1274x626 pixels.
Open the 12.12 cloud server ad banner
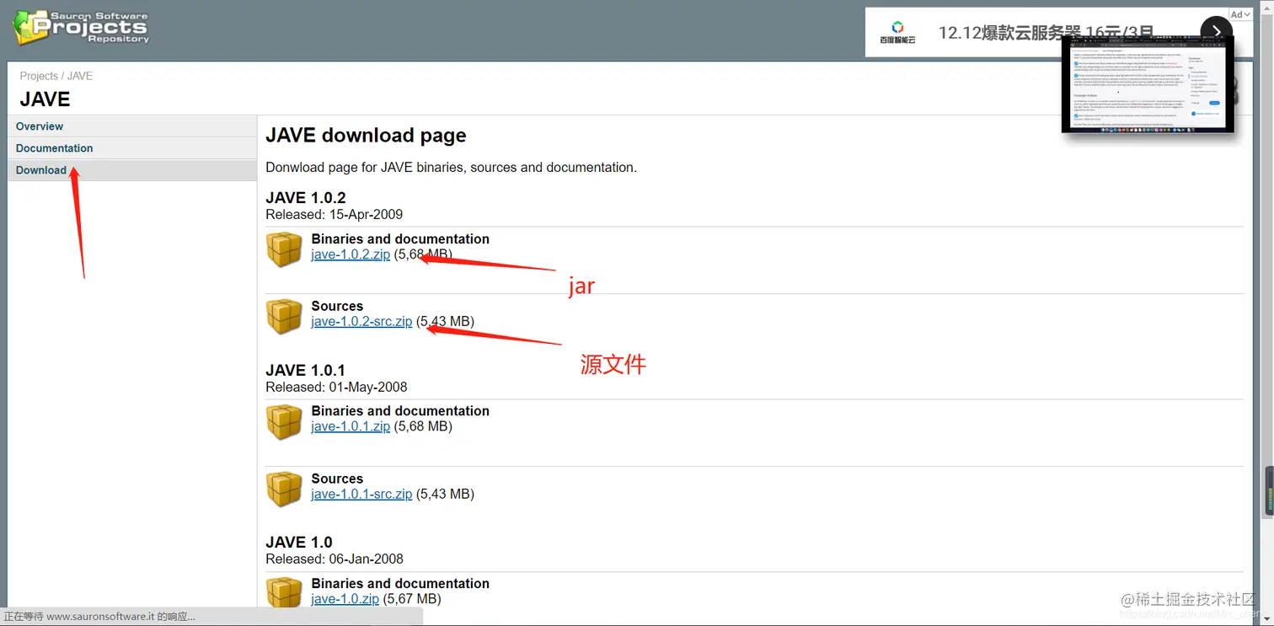point(1058,33)
